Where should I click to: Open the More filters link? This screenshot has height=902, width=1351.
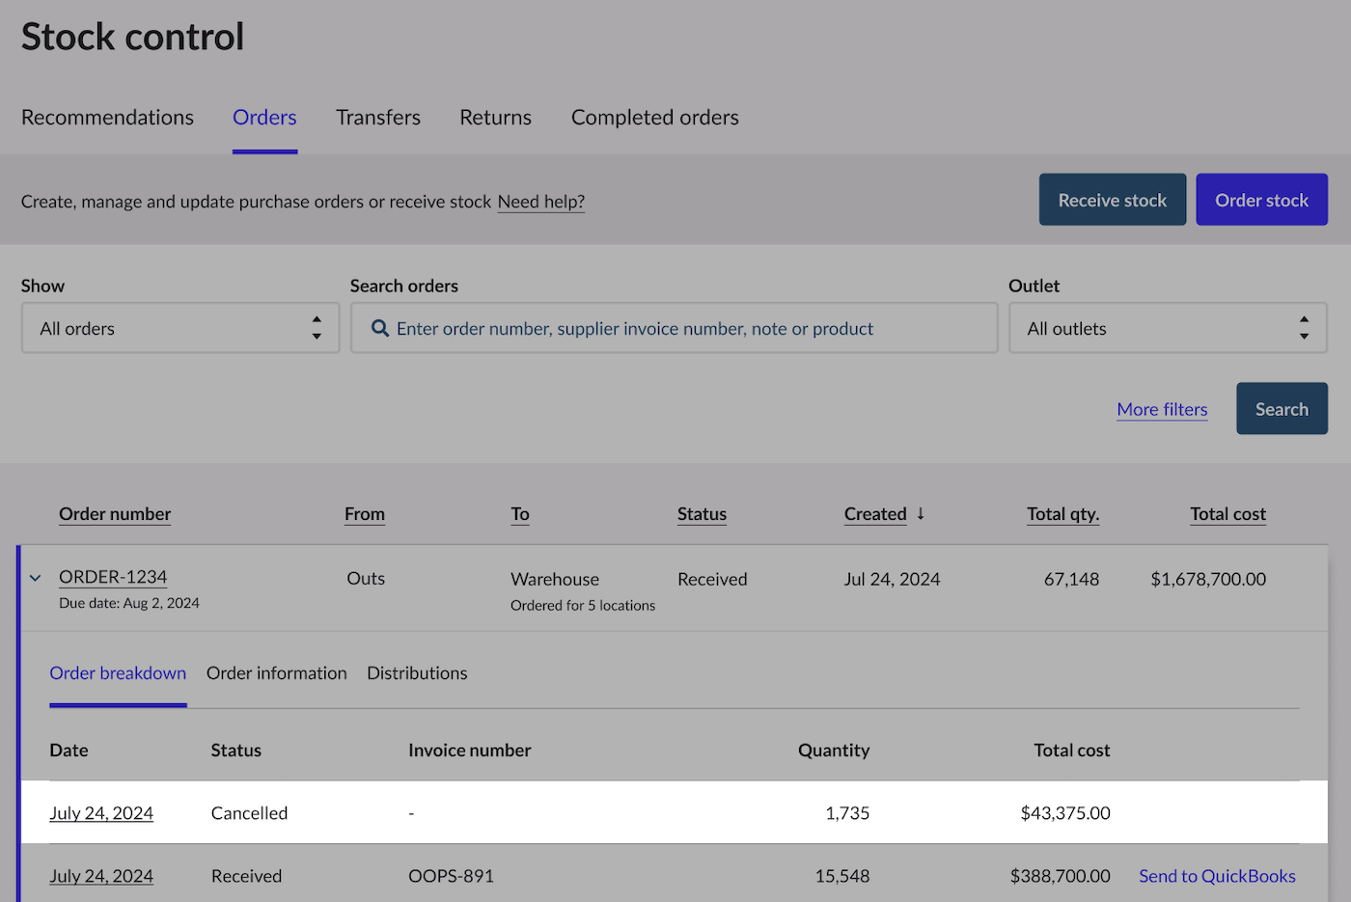coord(1162,409)
